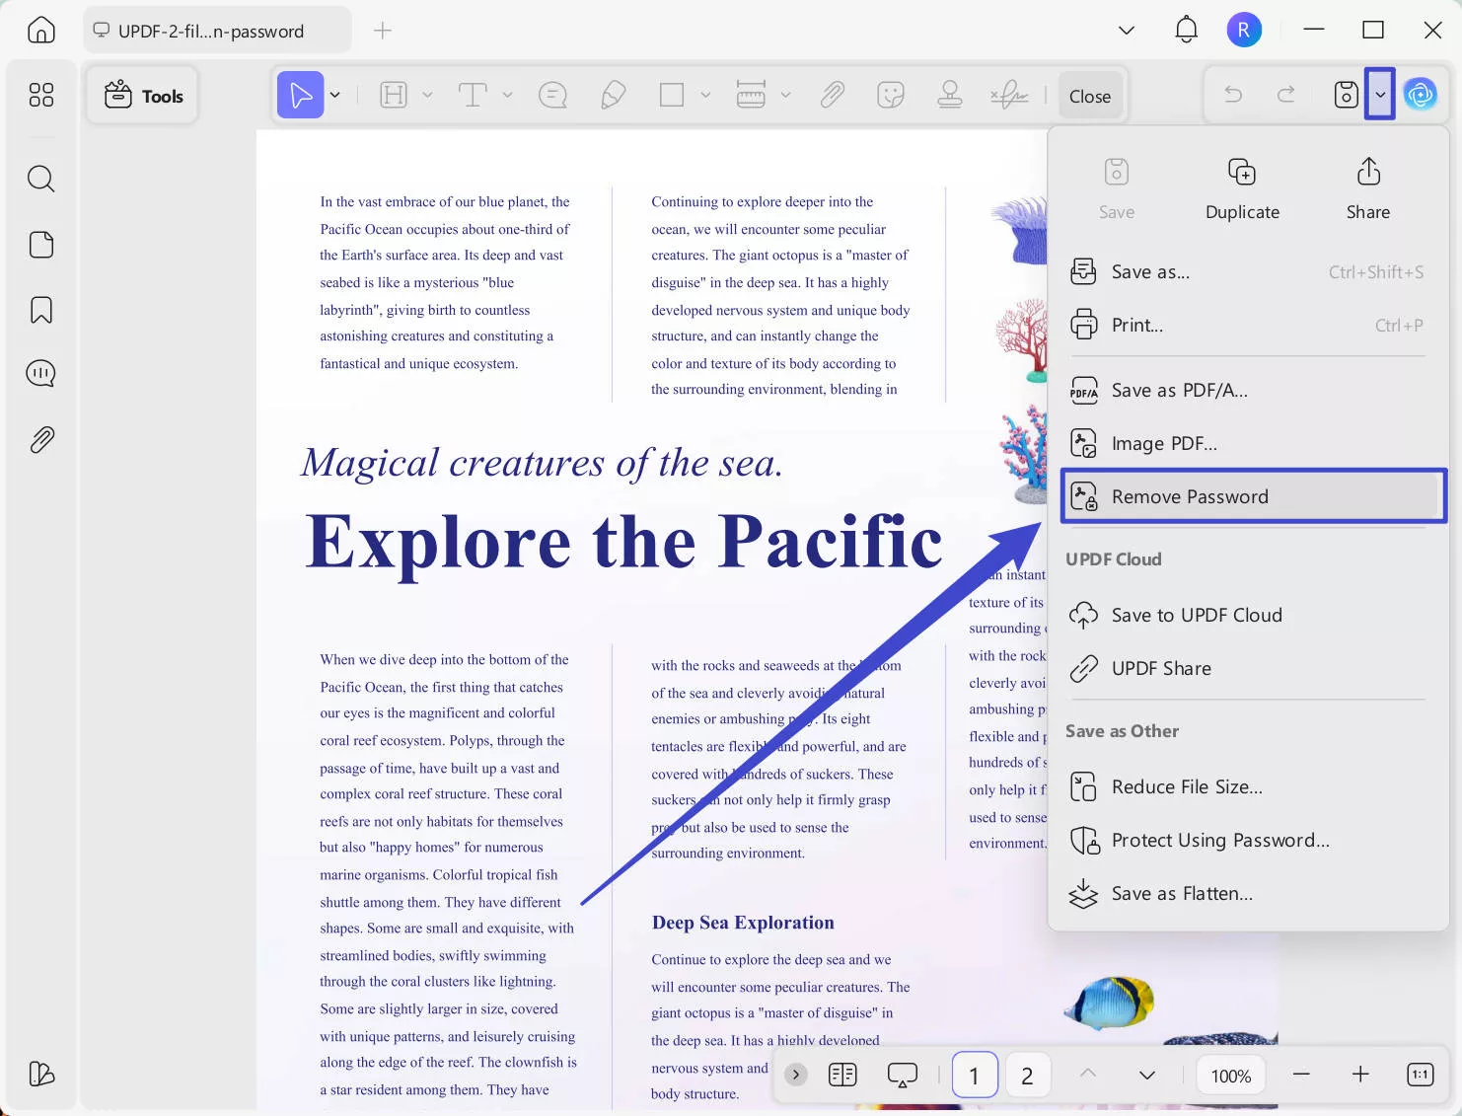The image size is (1462, 1116).
Task: Toggle the two-page reading view
Action: tap(842, 1075)
